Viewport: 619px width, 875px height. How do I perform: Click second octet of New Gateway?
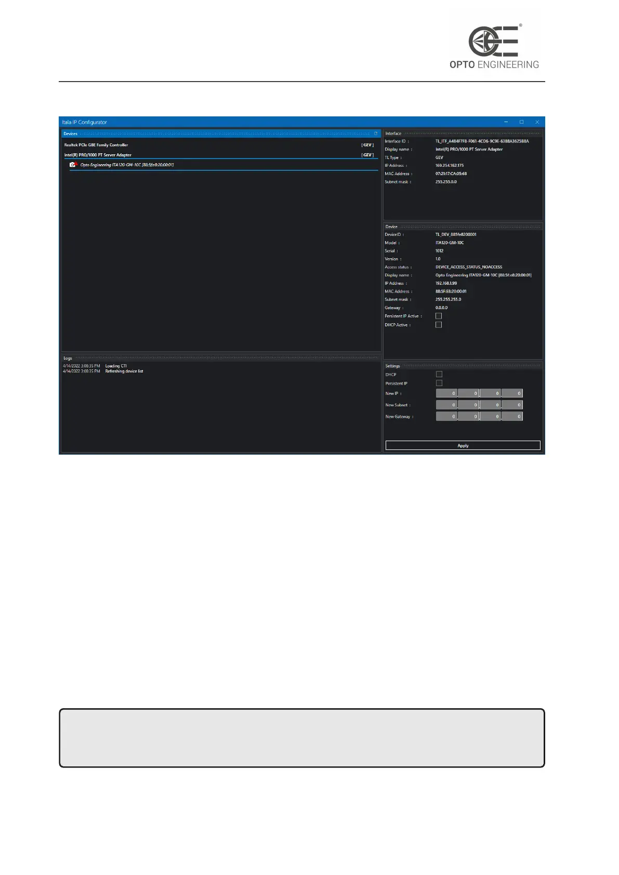468,416
